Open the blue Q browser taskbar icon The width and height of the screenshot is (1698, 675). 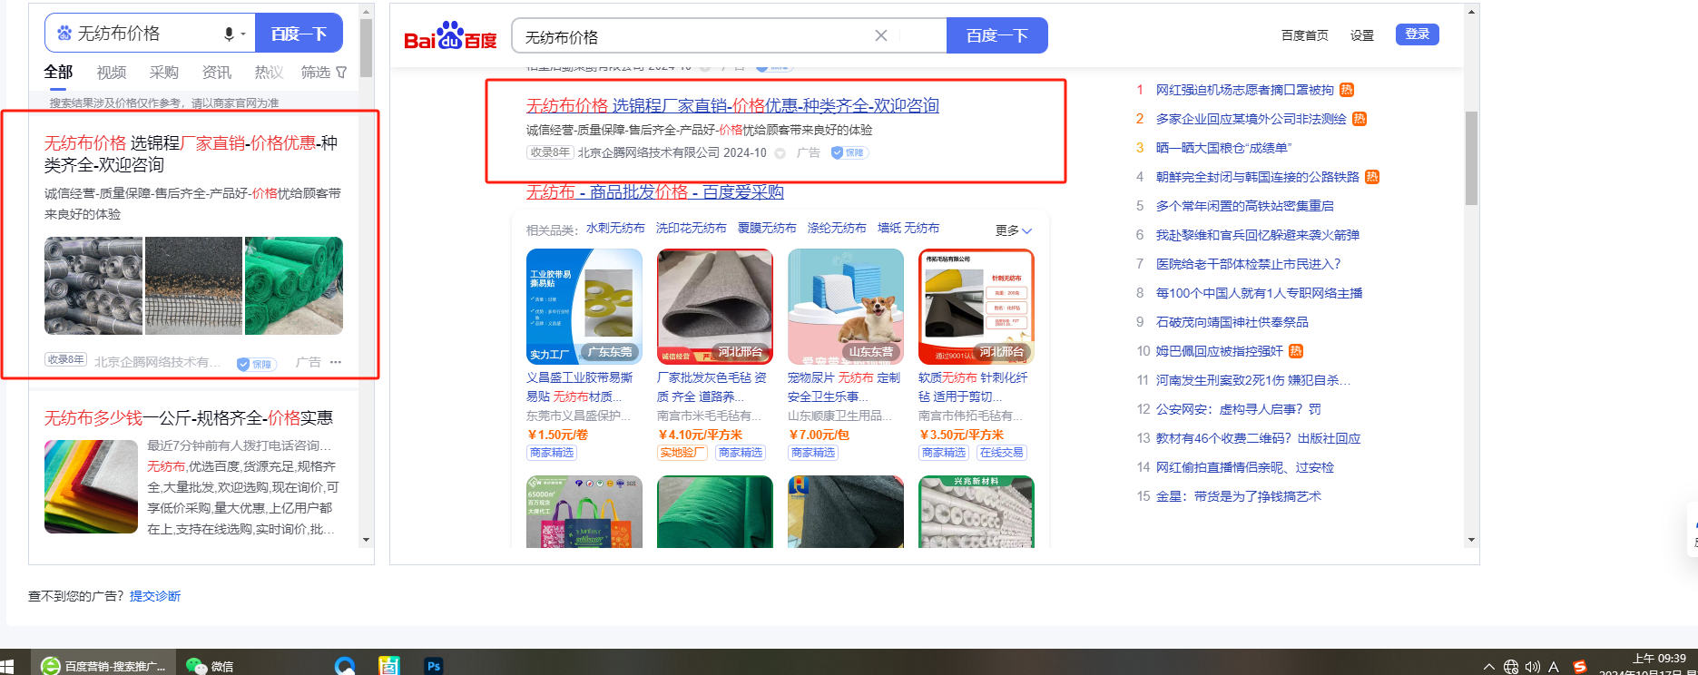click(x=344, y=666)
